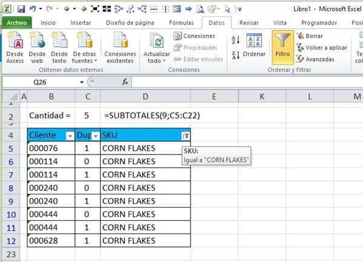
Task: Open Avanzadas filter options
Action: [315, 59]
